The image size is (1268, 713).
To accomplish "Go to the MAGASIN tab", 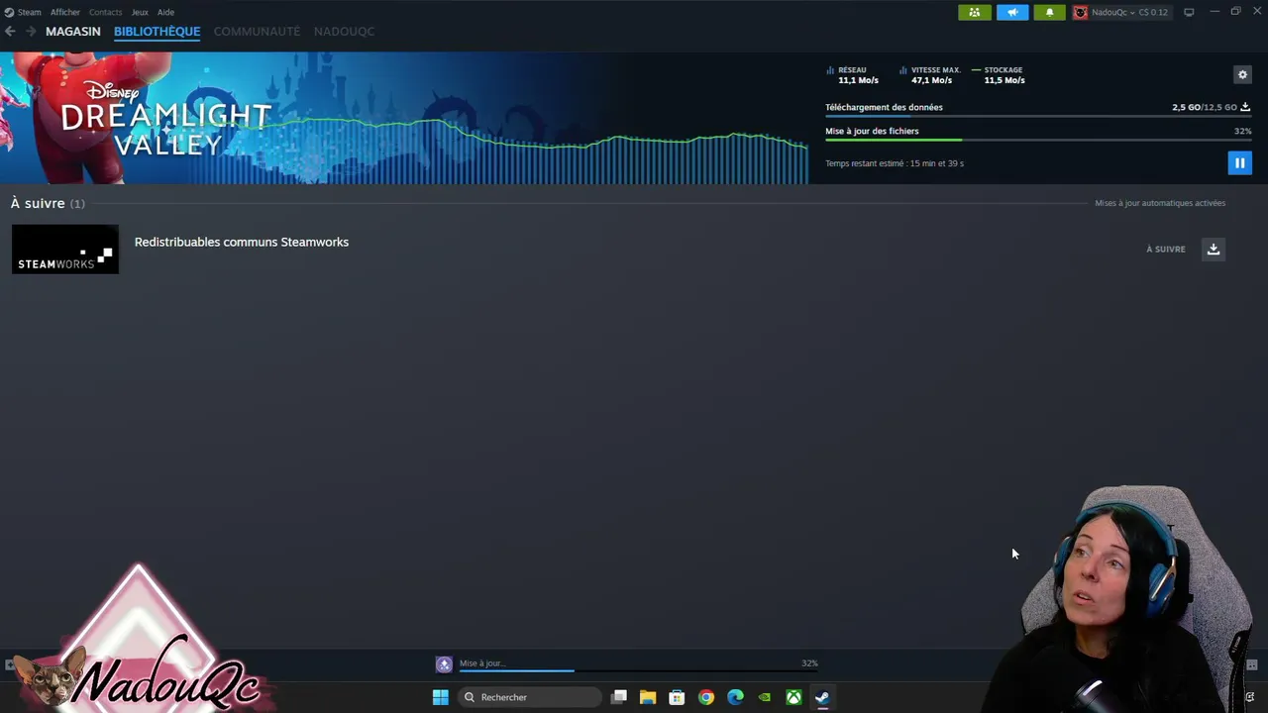I will pyautogui.click(x=73, y=32).
